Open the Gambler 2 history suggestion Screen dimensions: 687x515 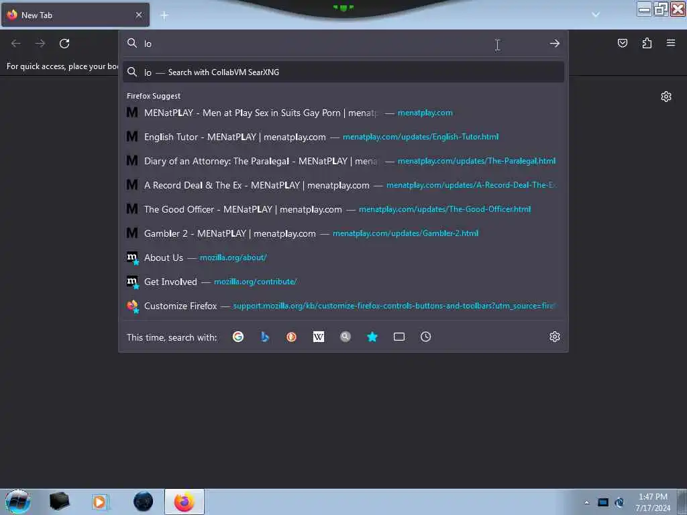343,233
